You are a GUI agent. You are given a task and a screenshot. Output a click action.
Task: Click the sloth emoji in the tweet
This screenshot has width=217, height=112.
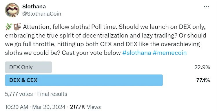click(17, 27)
